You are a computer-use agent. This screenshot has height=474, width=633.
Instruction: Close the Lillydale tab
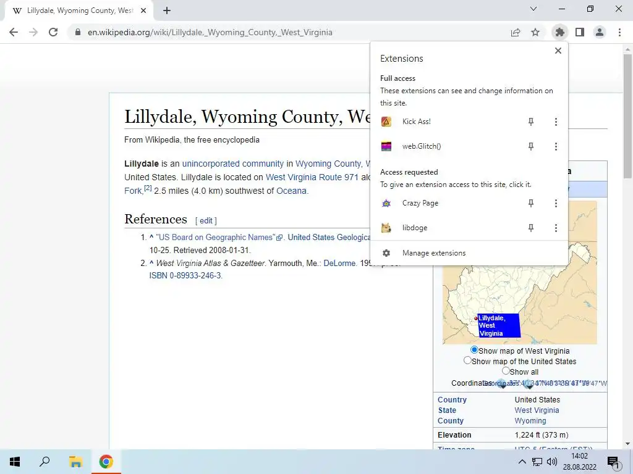point(143,10)
